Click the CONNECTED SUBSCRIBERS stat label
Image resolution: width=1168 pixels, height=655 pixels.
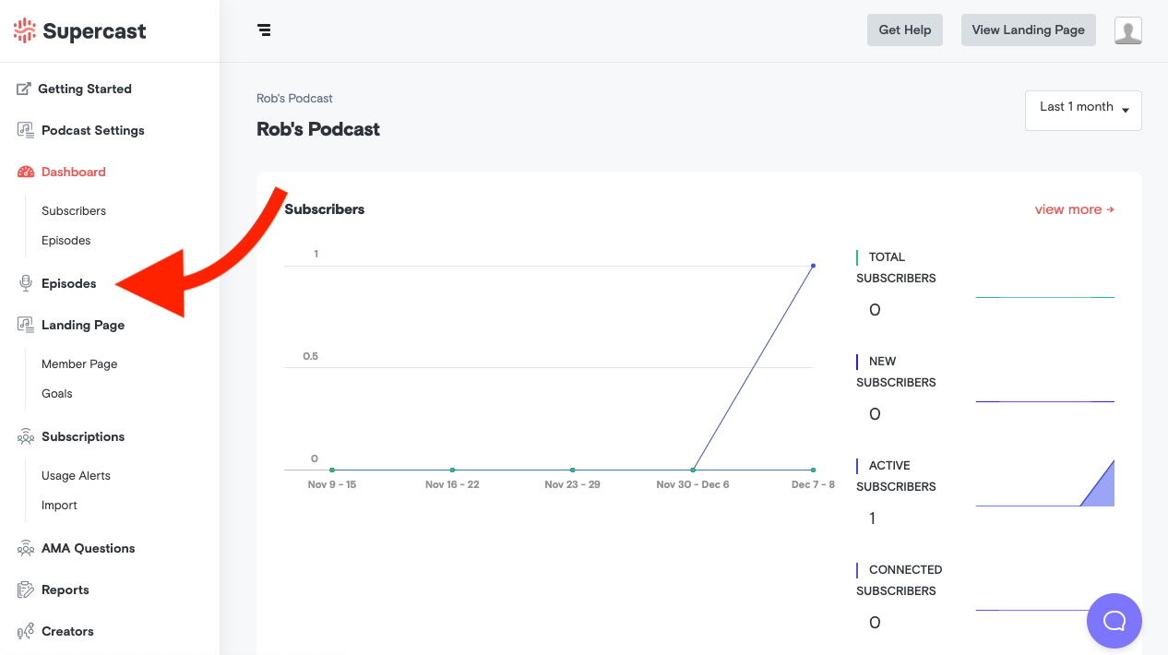[900, 580]
